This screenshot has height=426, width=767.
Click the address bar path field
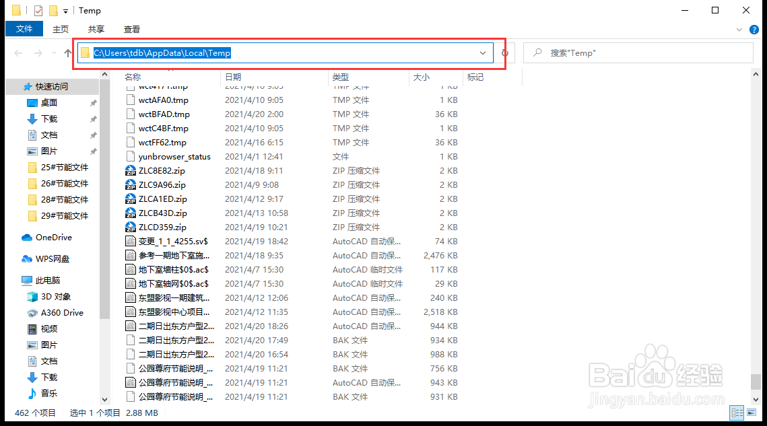click(285, 52)
